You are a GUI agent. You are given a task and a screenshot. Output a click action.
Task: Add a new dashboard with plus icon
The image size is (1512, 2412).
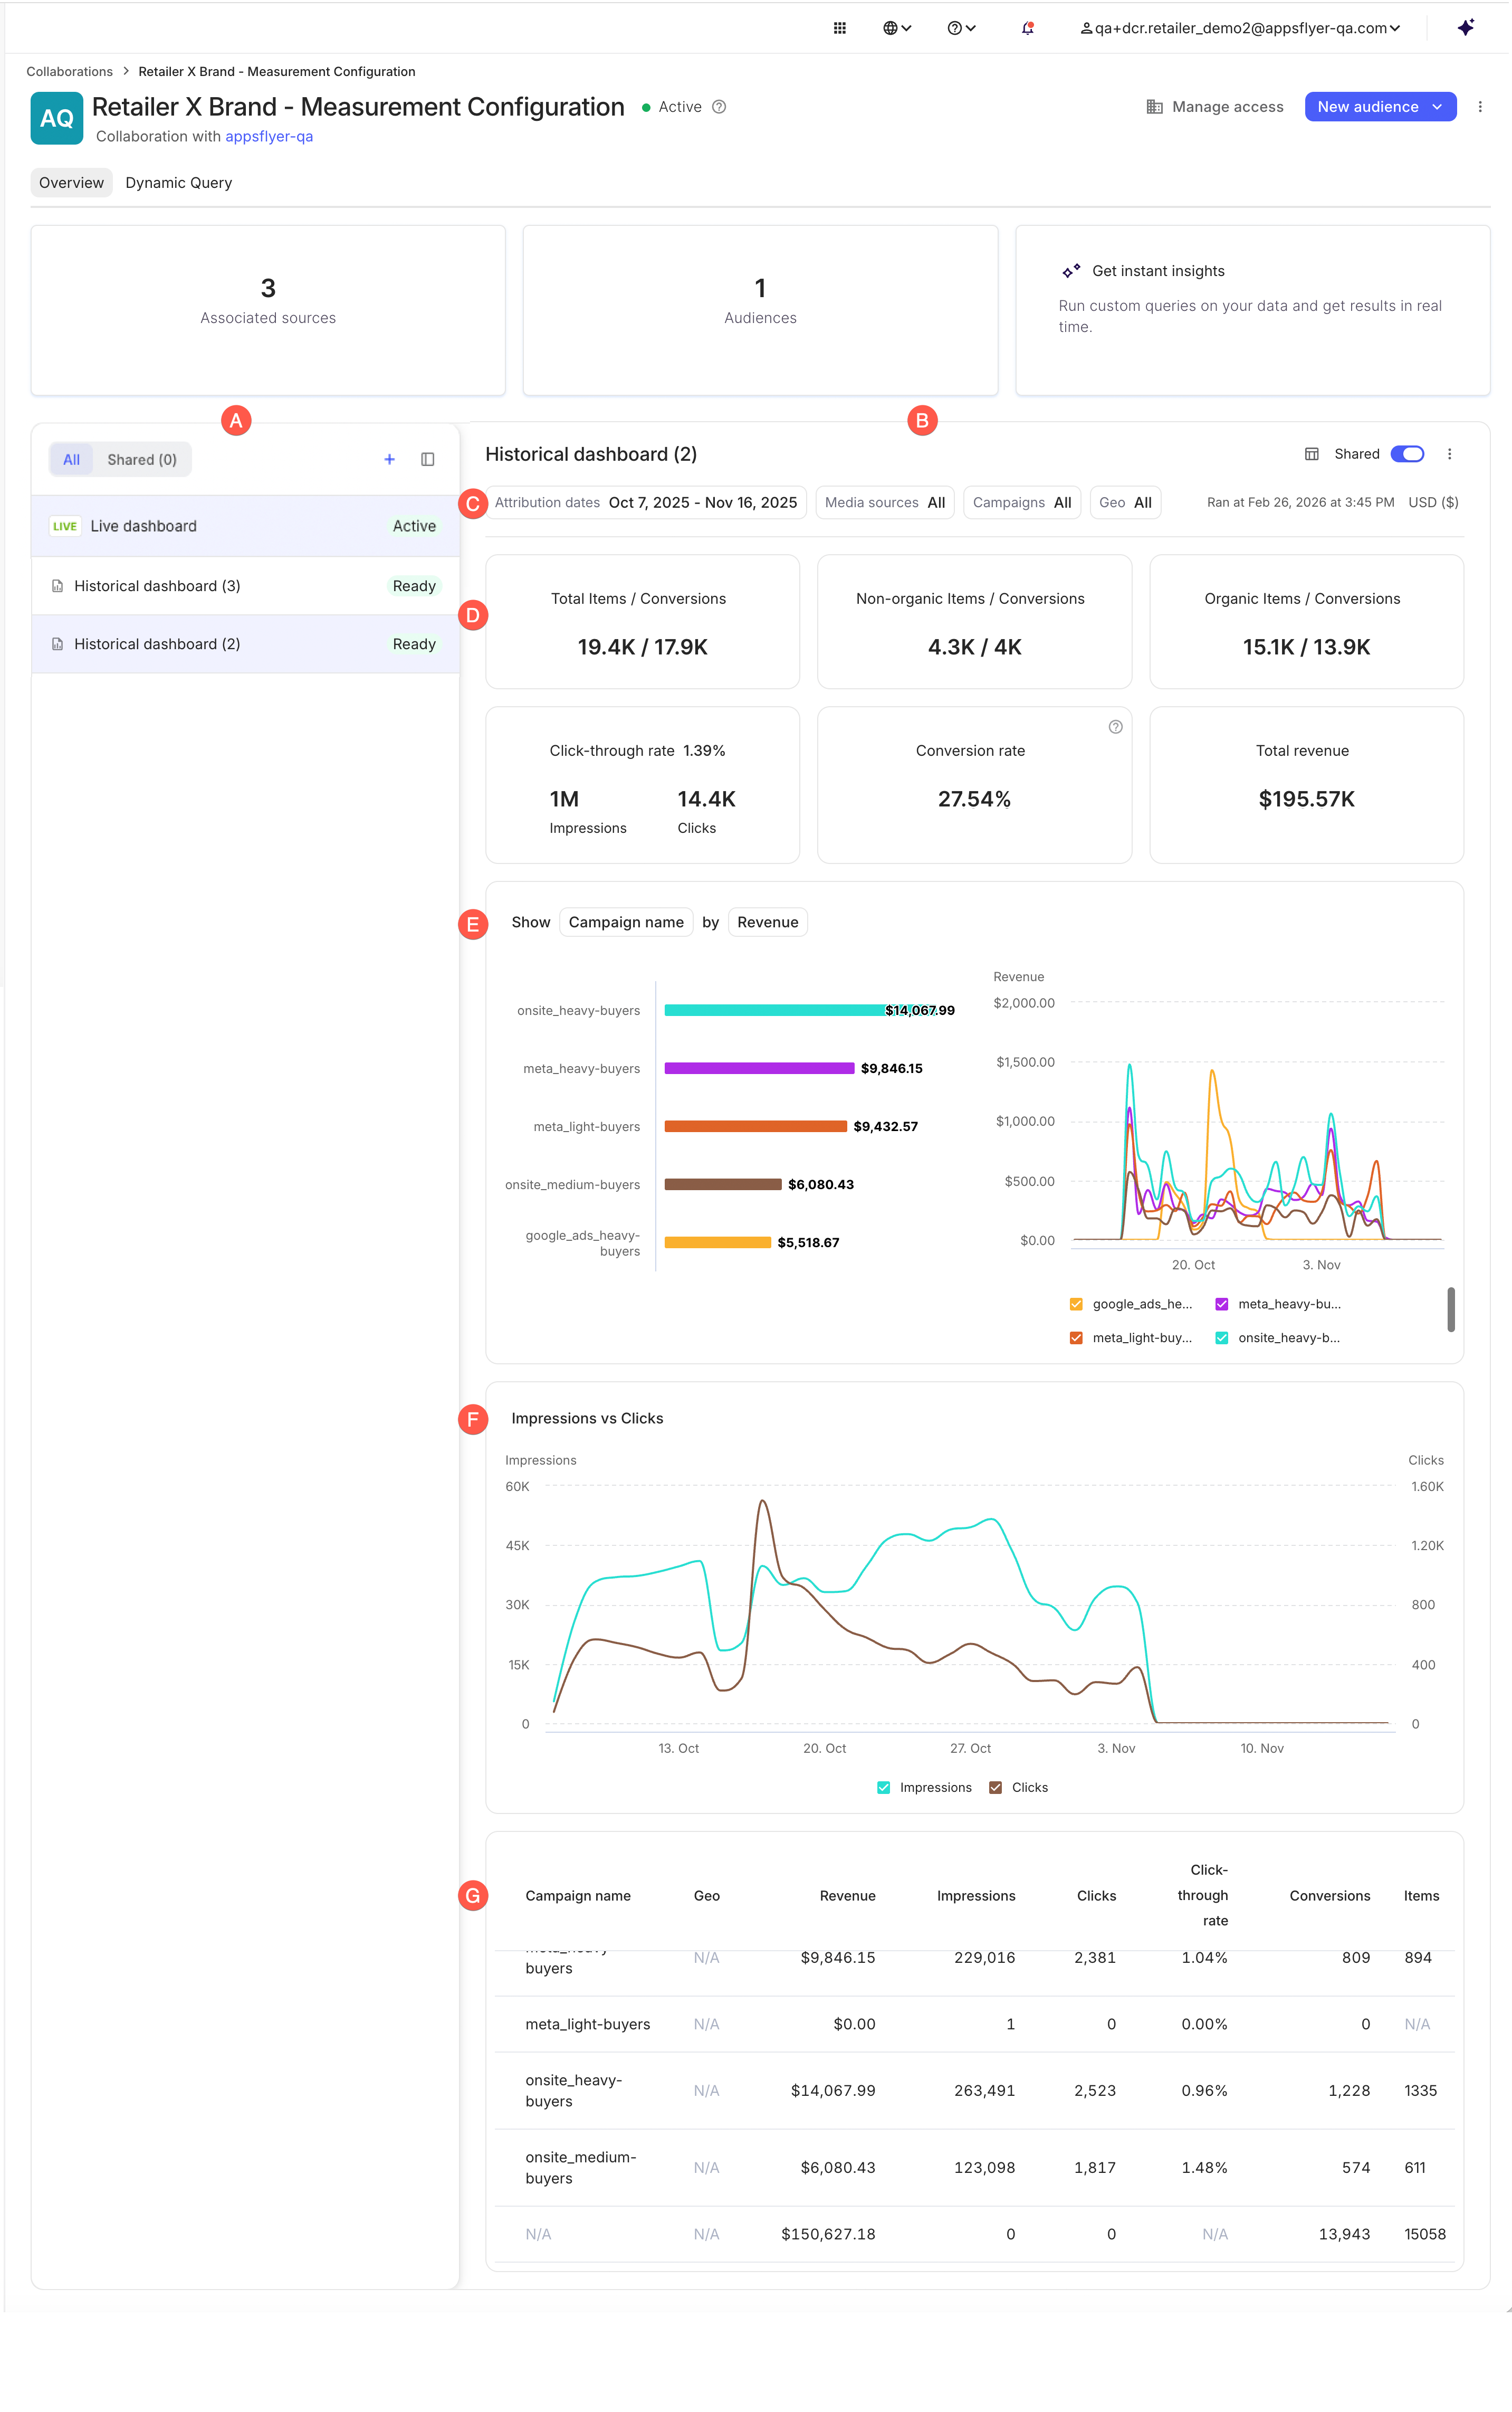pyautogui.click(x=389, y=459)
